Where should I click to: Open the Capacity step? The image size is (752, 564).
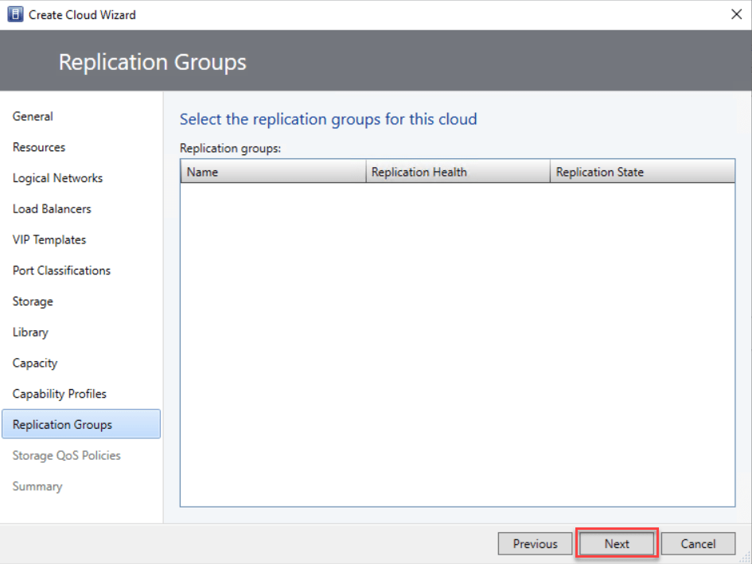(35, 363)
